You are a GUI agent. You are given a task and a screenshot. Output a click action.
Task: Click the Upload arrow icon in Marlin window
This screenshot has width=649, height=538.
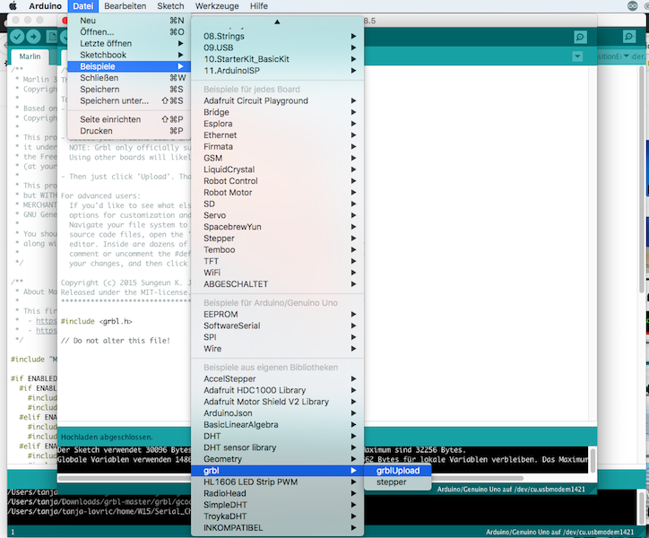click(33, 37)
